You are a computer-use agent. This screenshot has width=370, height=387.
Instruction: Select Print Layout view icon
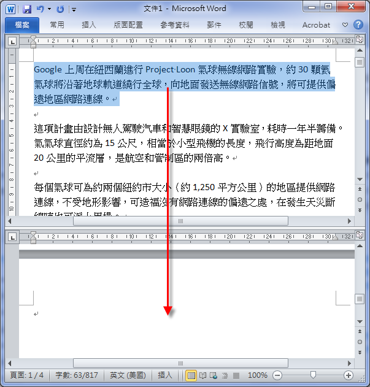[x=191, y=375]
